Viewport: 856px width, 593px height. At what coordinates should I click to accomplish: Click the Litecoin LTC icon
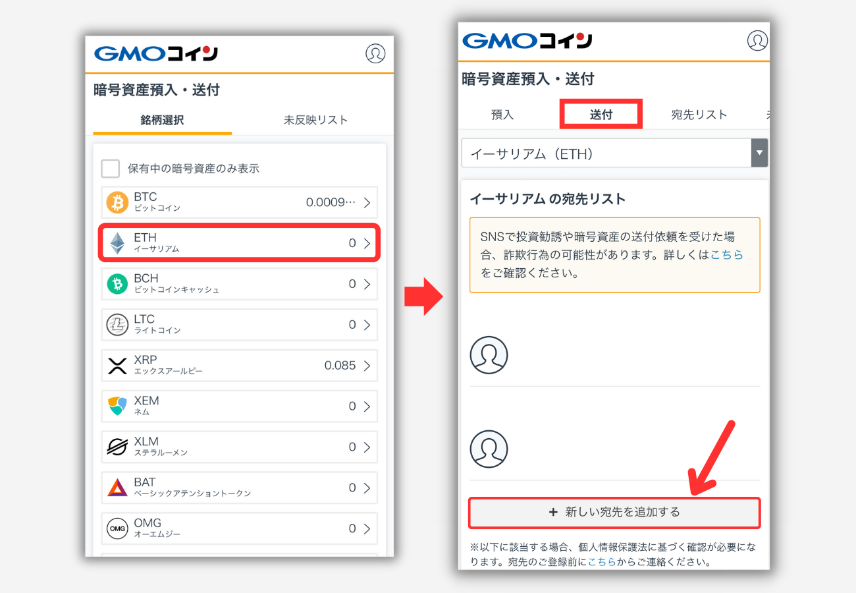click(x=117, y=325)
